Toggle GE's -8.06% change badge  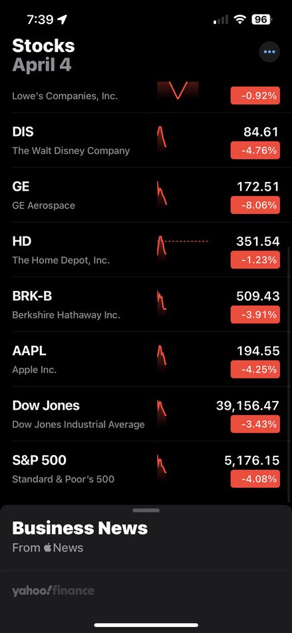click(255, 205)
